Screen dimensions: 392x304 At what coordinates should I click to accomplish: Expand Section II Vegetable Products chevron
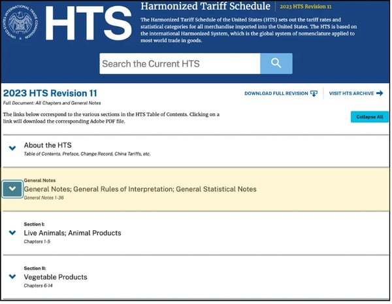[x=12, y=277]
